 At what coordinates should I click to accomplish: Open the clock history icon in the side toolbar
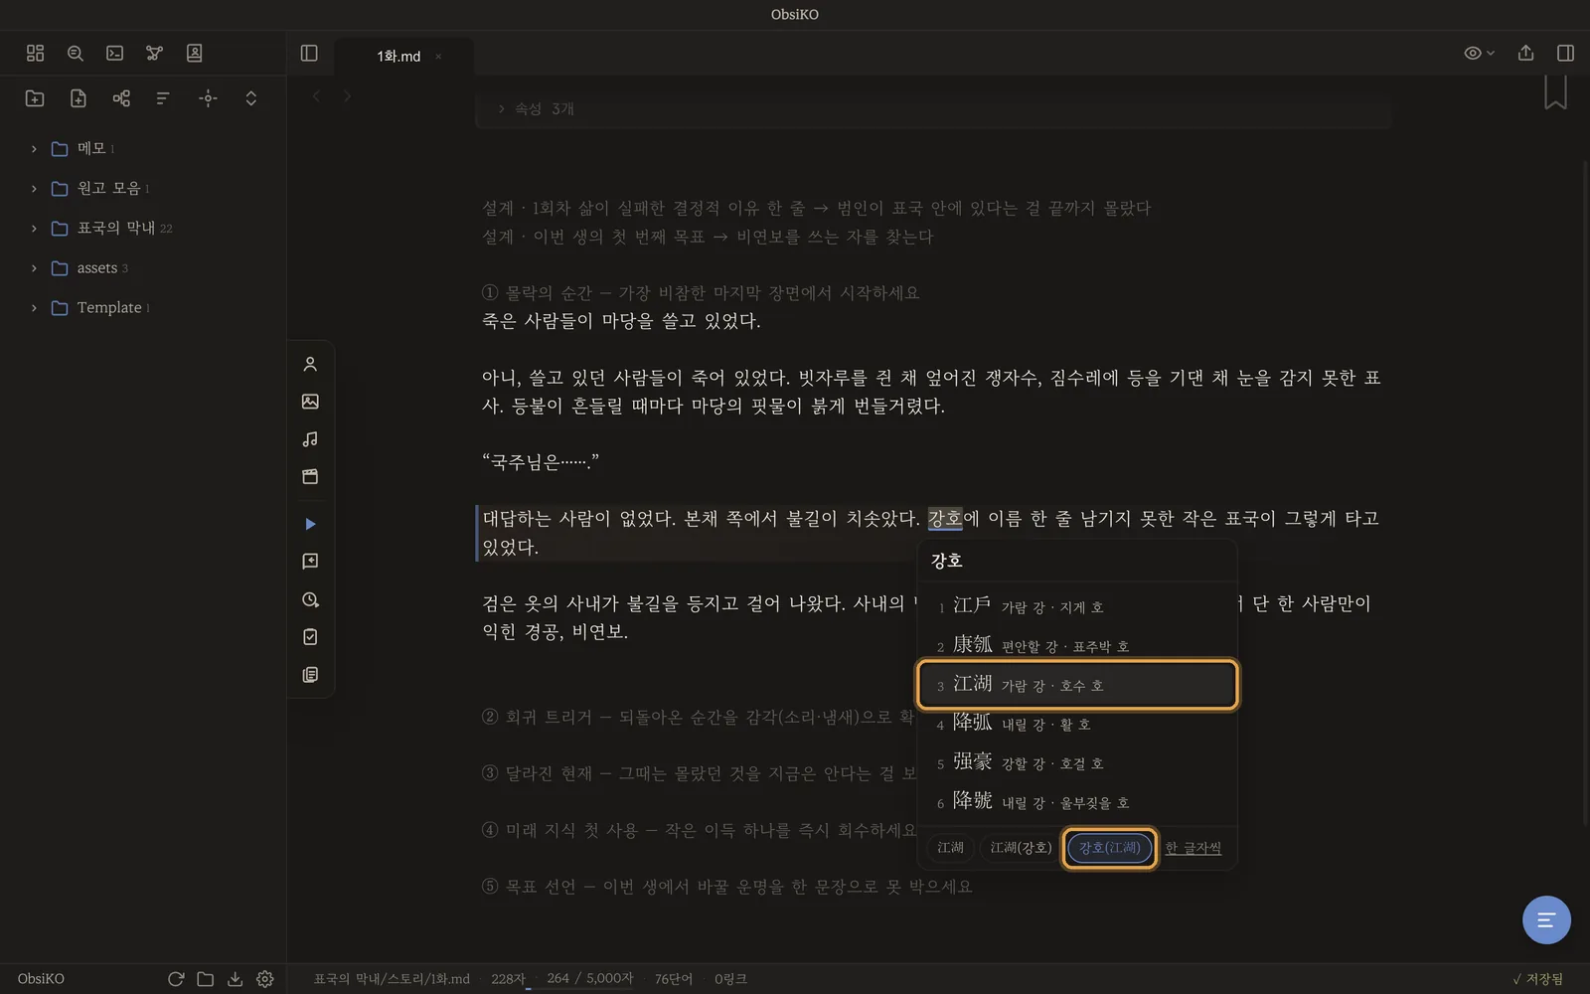310,599
